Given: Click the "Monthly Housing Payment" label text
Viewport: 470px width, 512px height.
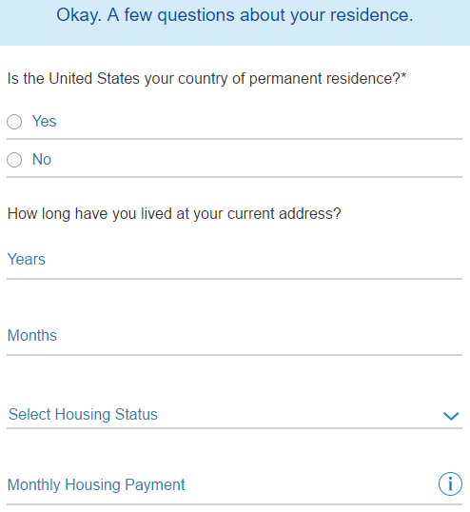Looking at the screenshot, I should coord(96,485).
